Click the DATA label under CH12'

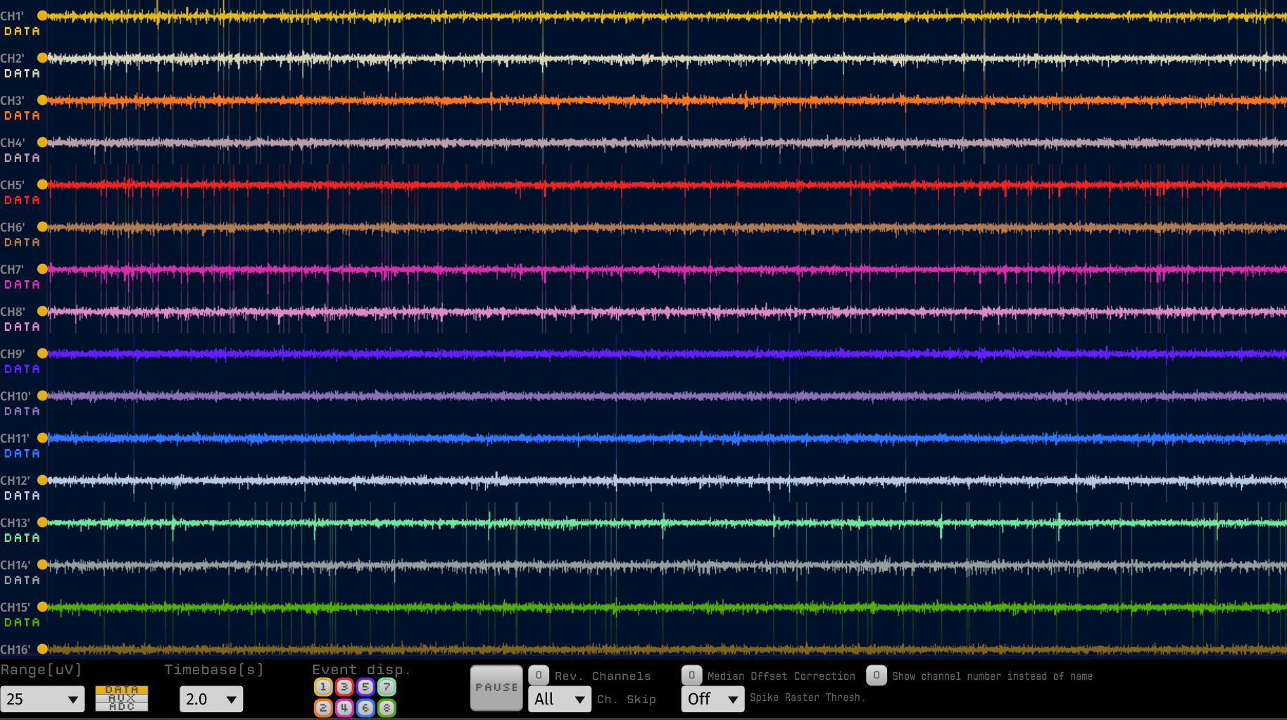click(x=22, y=495)
